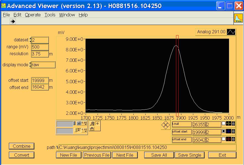
Task: Click the Y scale gray field in graph palette
Action: [x=65, y=131]
